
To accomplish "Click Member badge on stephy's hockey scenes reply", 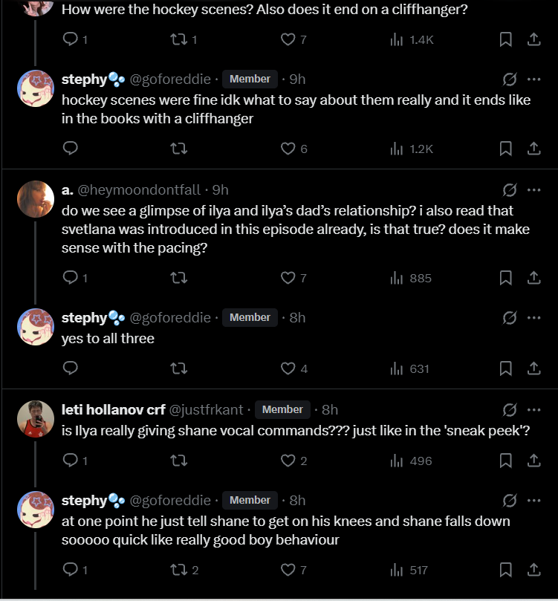I will tap(250, 79).
